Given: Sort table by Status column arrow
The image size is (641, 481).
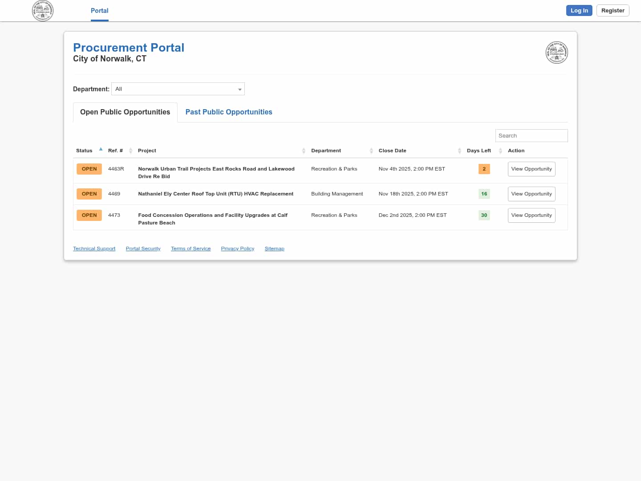Looking at the screenshot, I should pyautogui.click(x=101, y=150).
